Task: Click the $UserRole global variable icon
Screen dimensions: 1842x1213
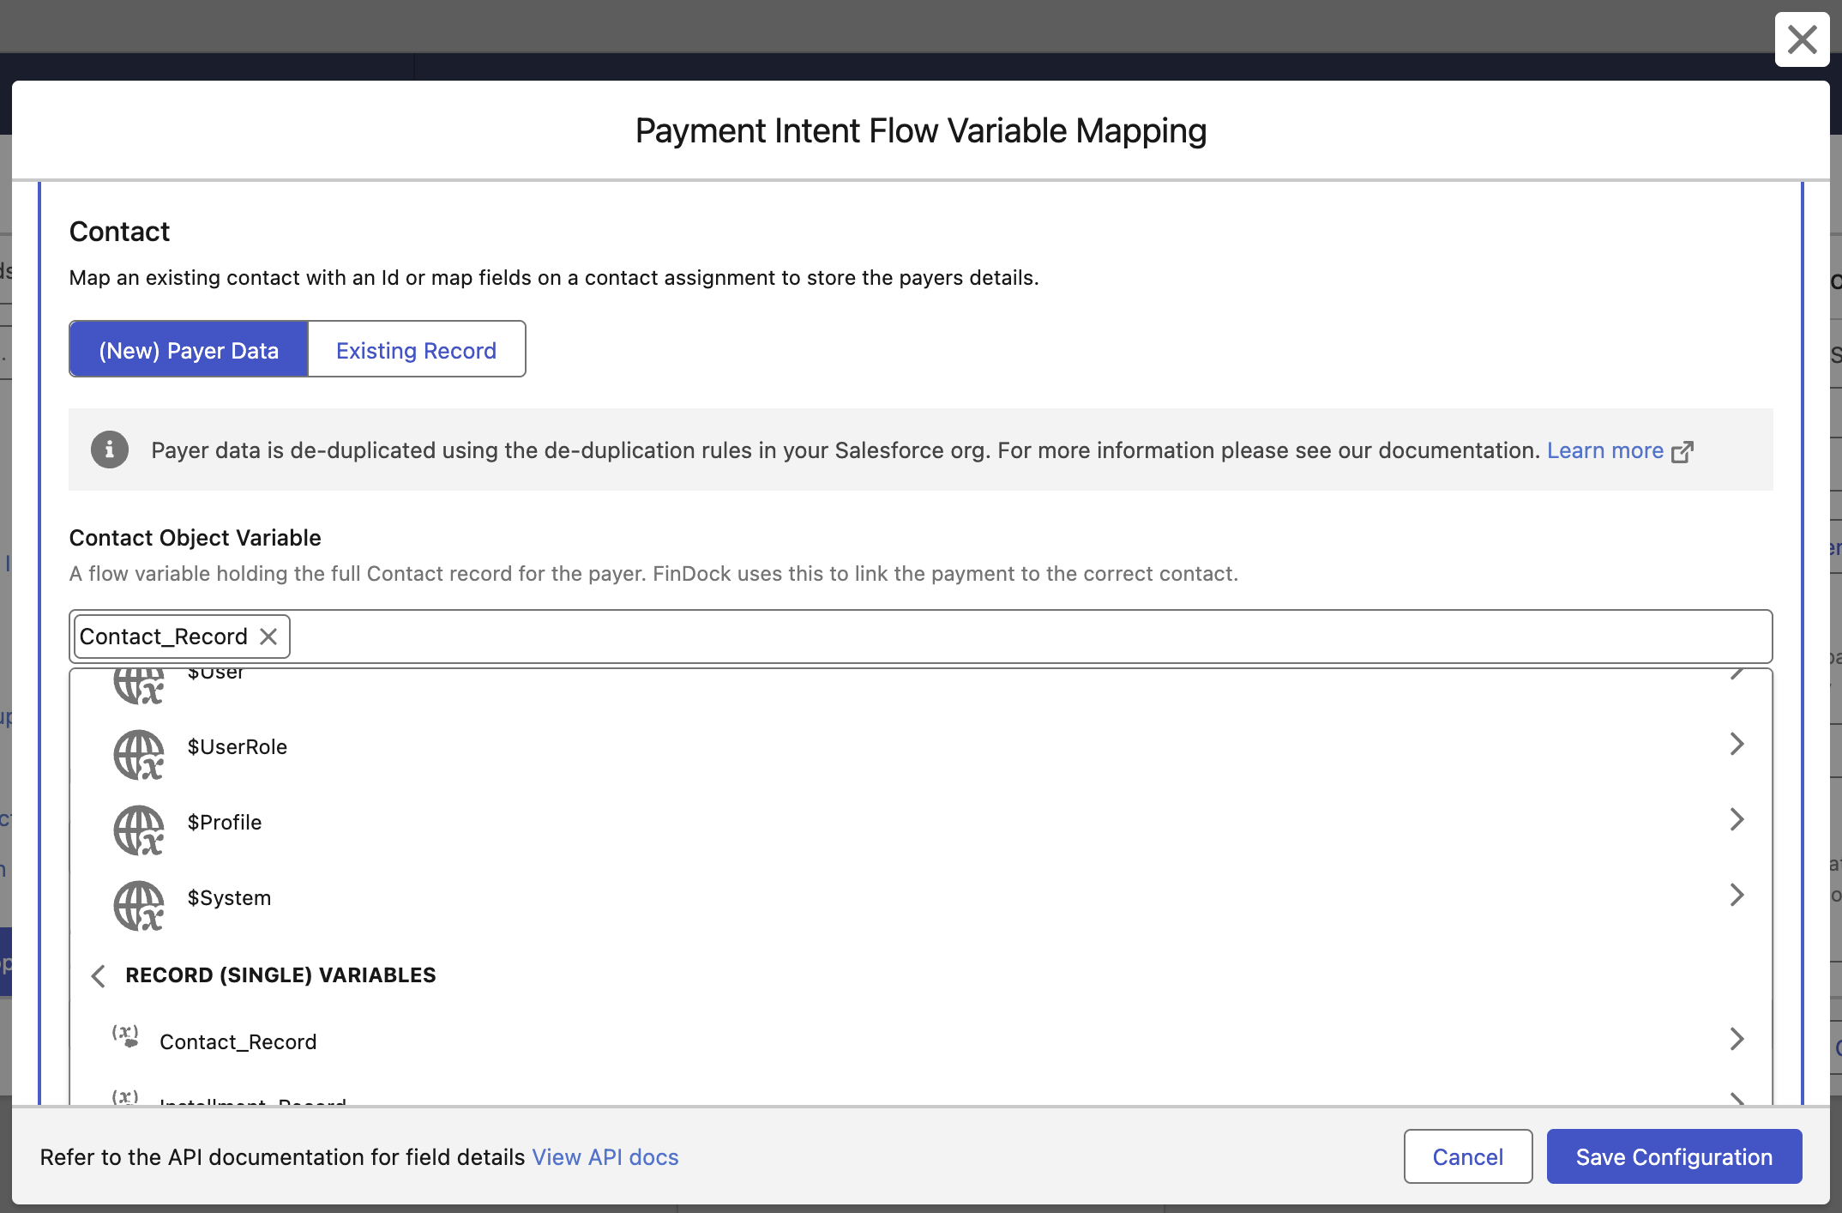Action: [138, 755]
